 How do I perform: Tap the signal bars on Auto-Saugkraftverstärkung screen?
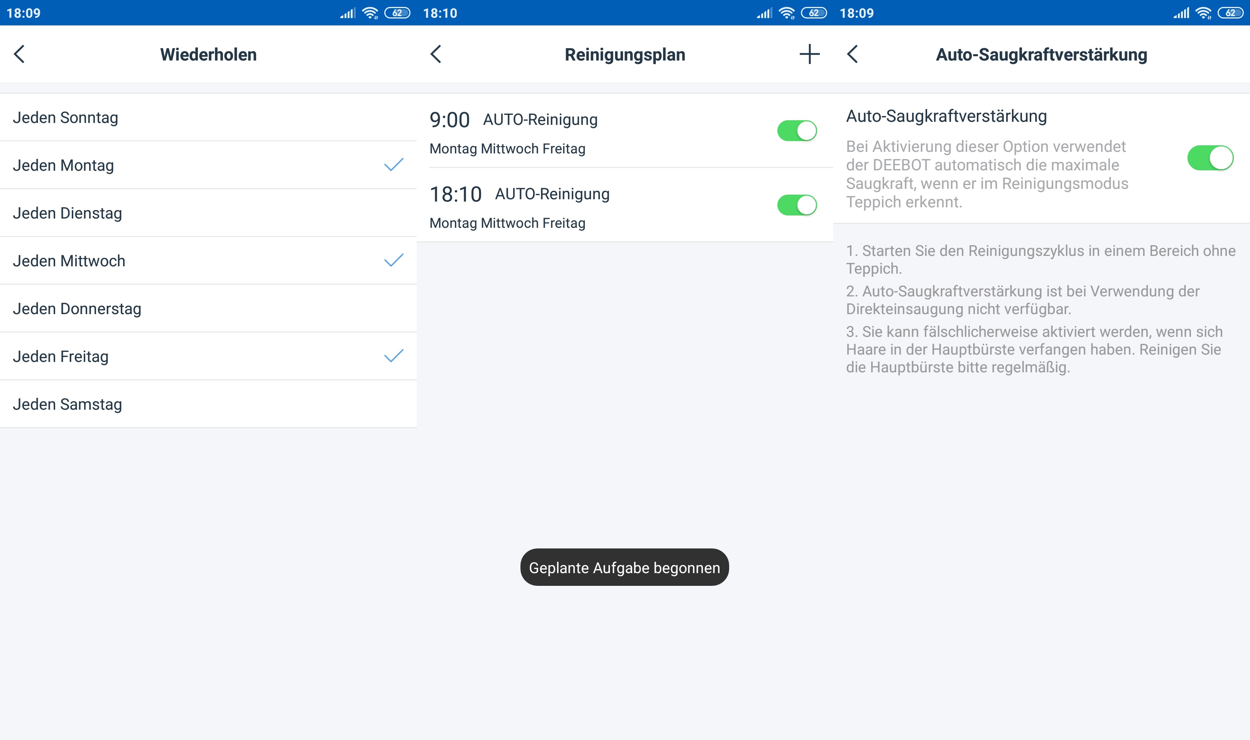[1181, 13]
